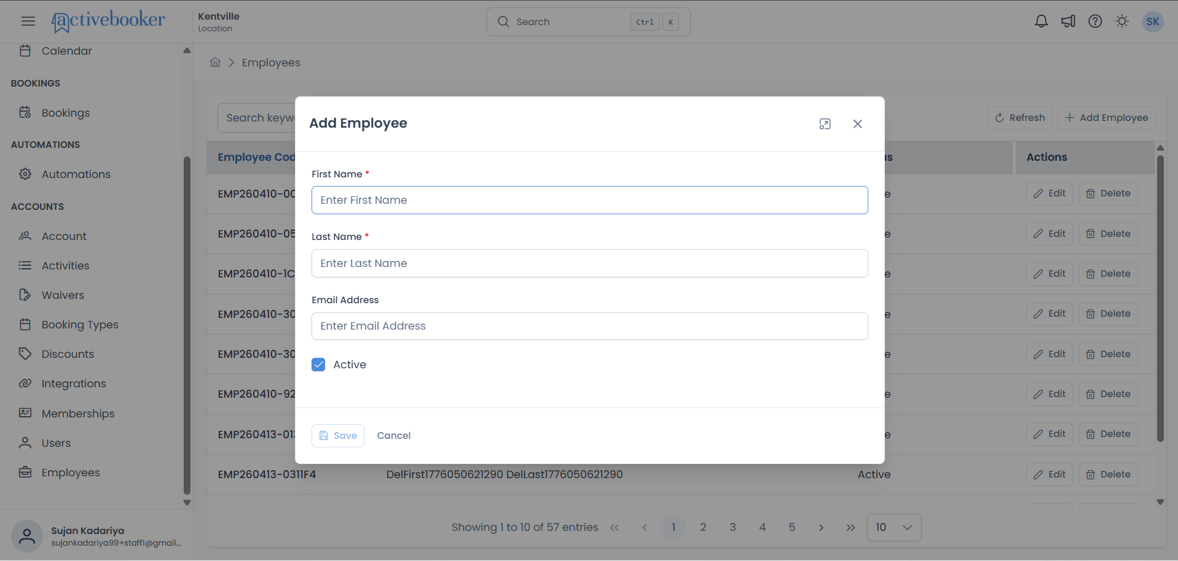Viewport: 1178px width, 561px height.
Task: Open the Kentville location selector
Action: tap(219, 21)
